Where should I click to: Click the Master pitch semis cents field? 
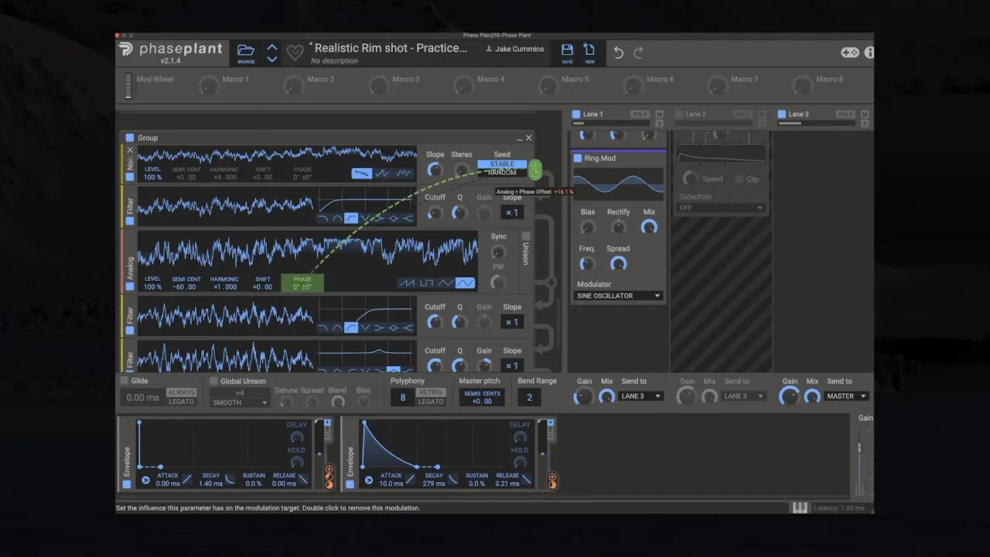[x=482, y=398]
